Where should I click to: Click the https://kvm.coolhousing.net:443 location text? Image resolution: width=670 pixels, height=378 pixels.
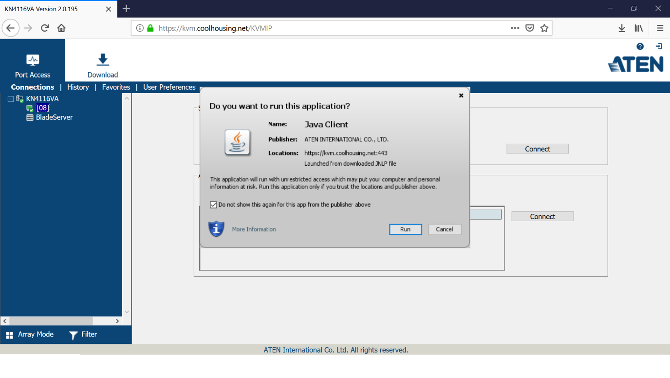pos(346,153)
